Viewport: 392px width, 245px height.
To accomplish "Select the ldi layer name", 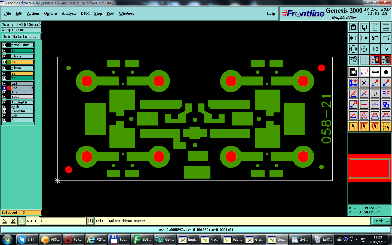I will pos(22,92).
